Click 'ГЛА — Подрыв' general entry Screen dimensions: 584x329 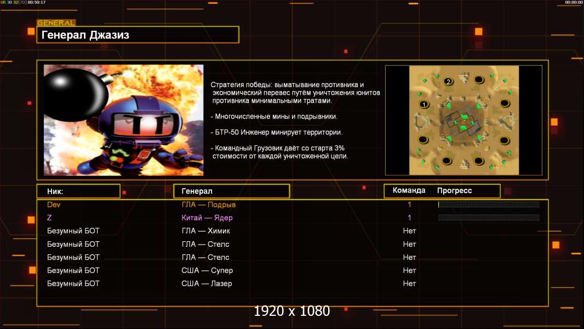point(209,205)
